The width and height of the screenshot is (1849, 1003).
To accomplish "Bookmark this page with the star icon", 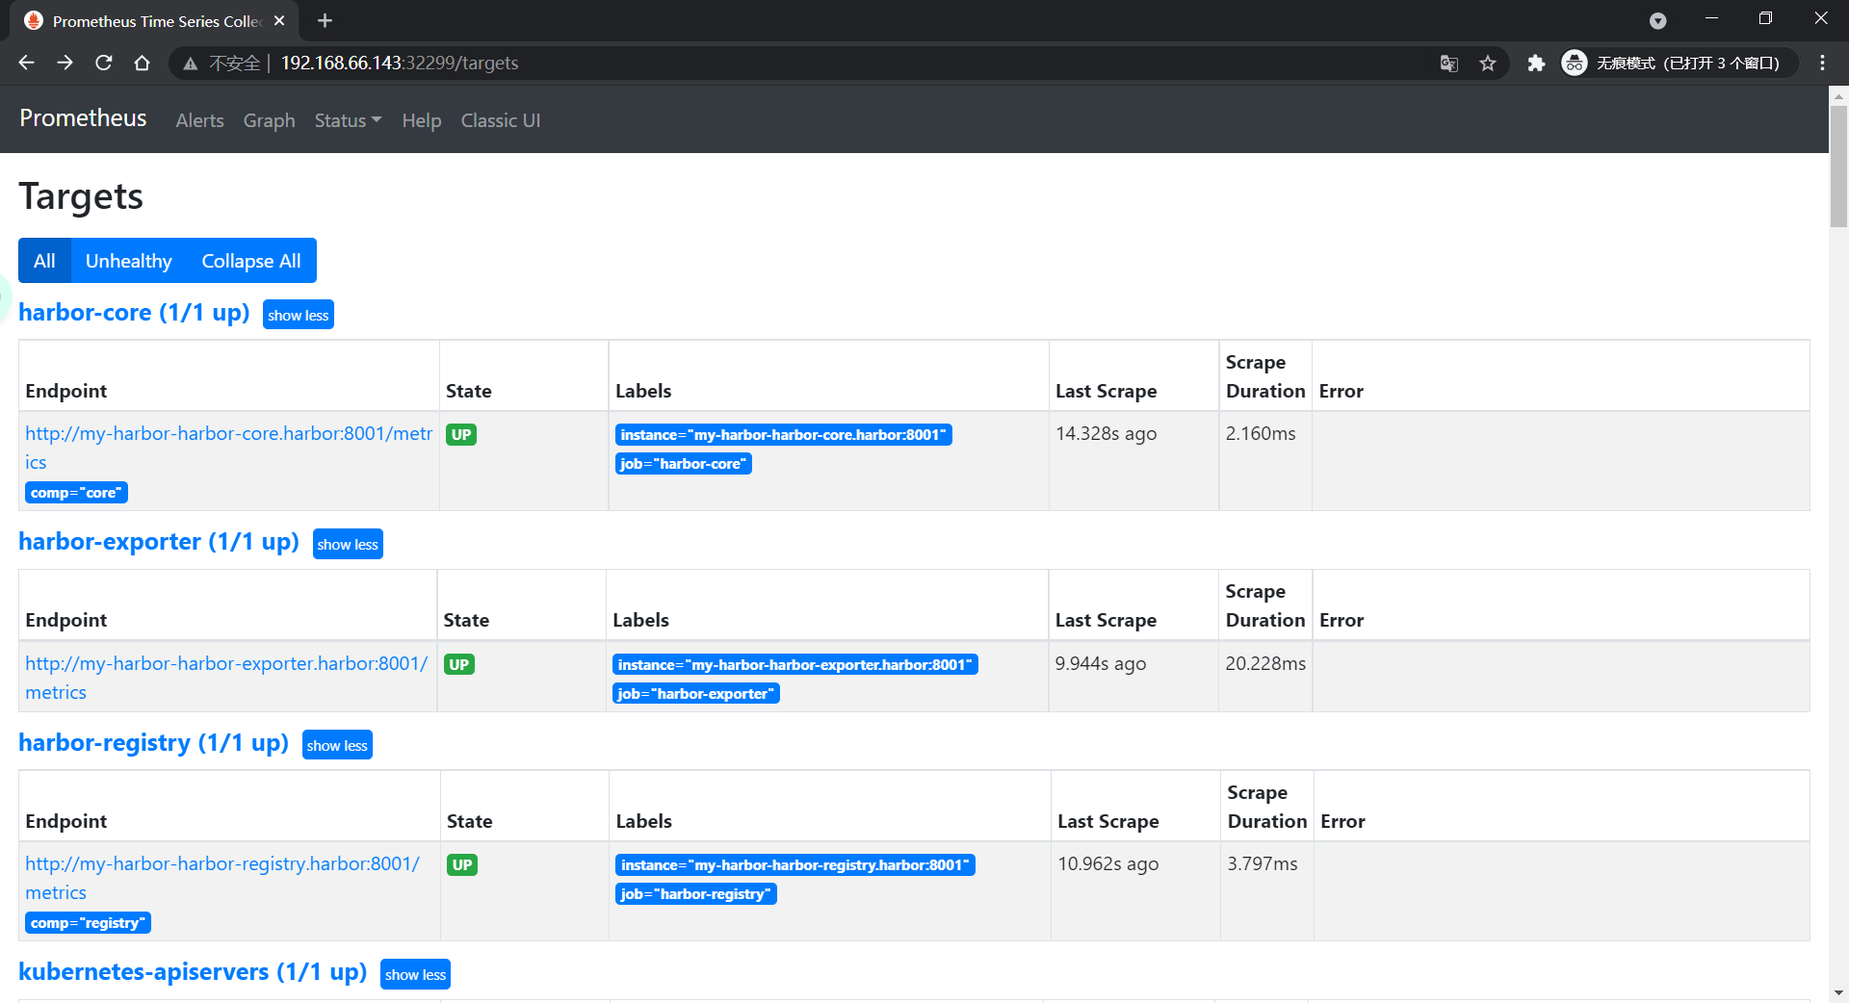I will click(x=1488, y=63).
